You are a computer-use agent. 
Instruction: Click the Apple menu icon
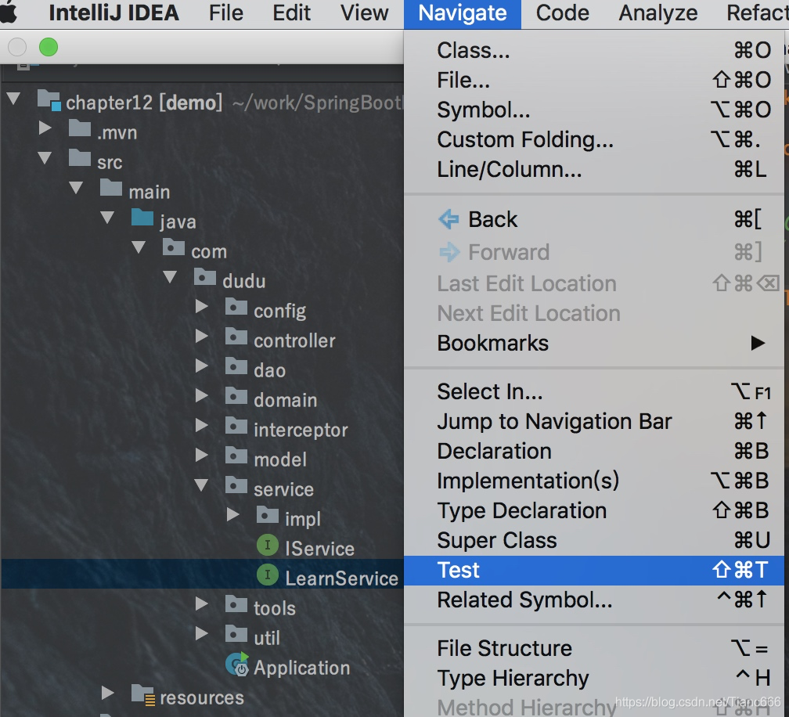point(9,13)
